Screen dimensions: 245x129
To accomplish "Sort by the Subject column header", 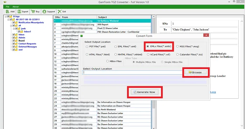I will (124, 17).
